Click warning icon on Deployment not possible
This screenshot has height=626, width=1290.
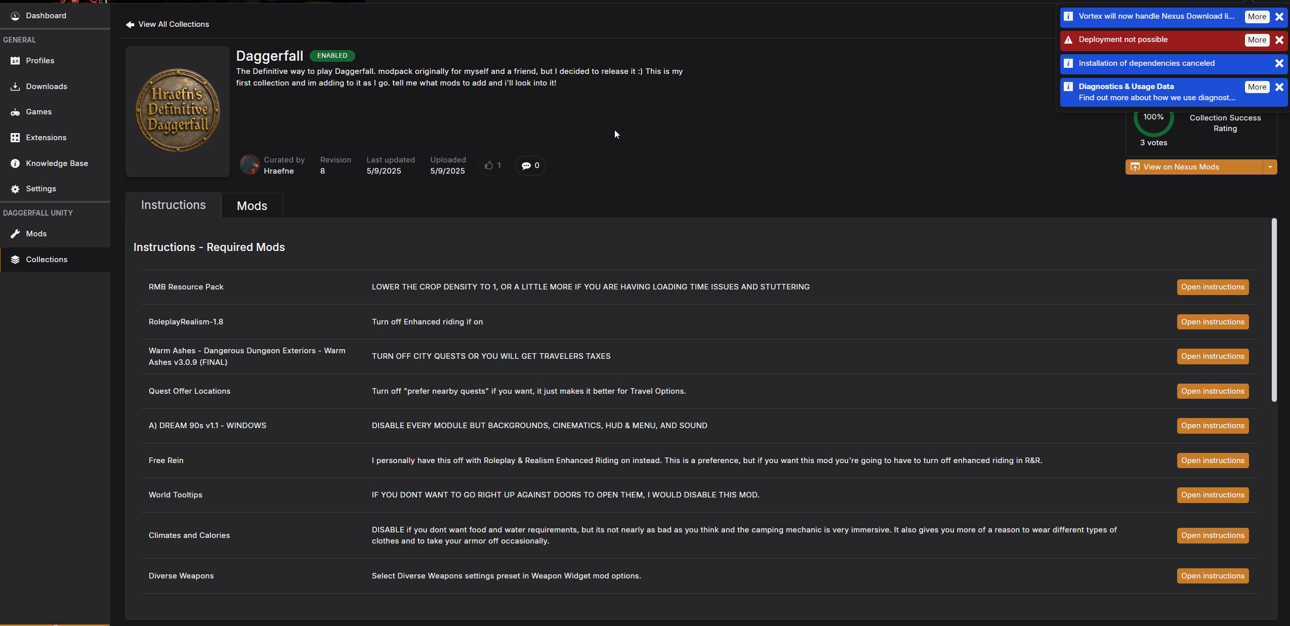1068,40
